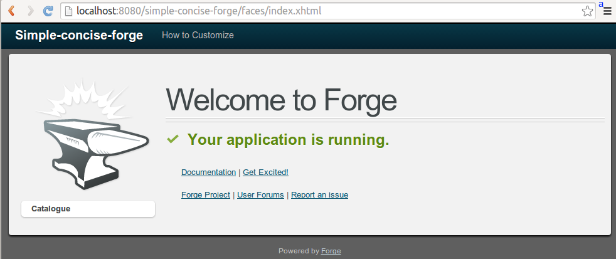This screenshot has height=259, width=616.
Task: Select Catalogue in the sidebar
Action: [x=88, y=209]
